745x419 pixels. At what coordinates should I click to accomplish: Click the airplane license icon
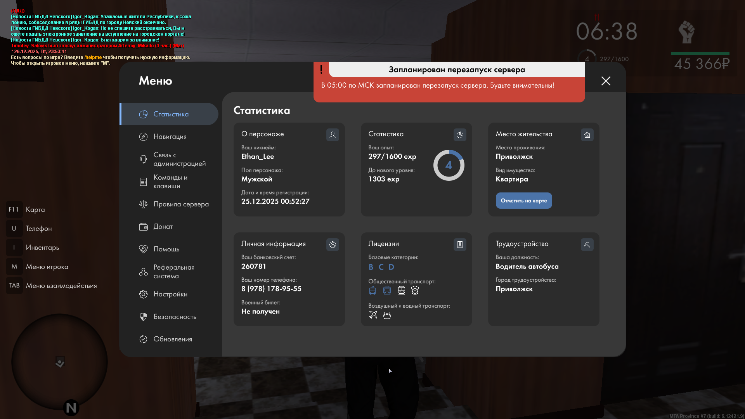pos(373,315)
